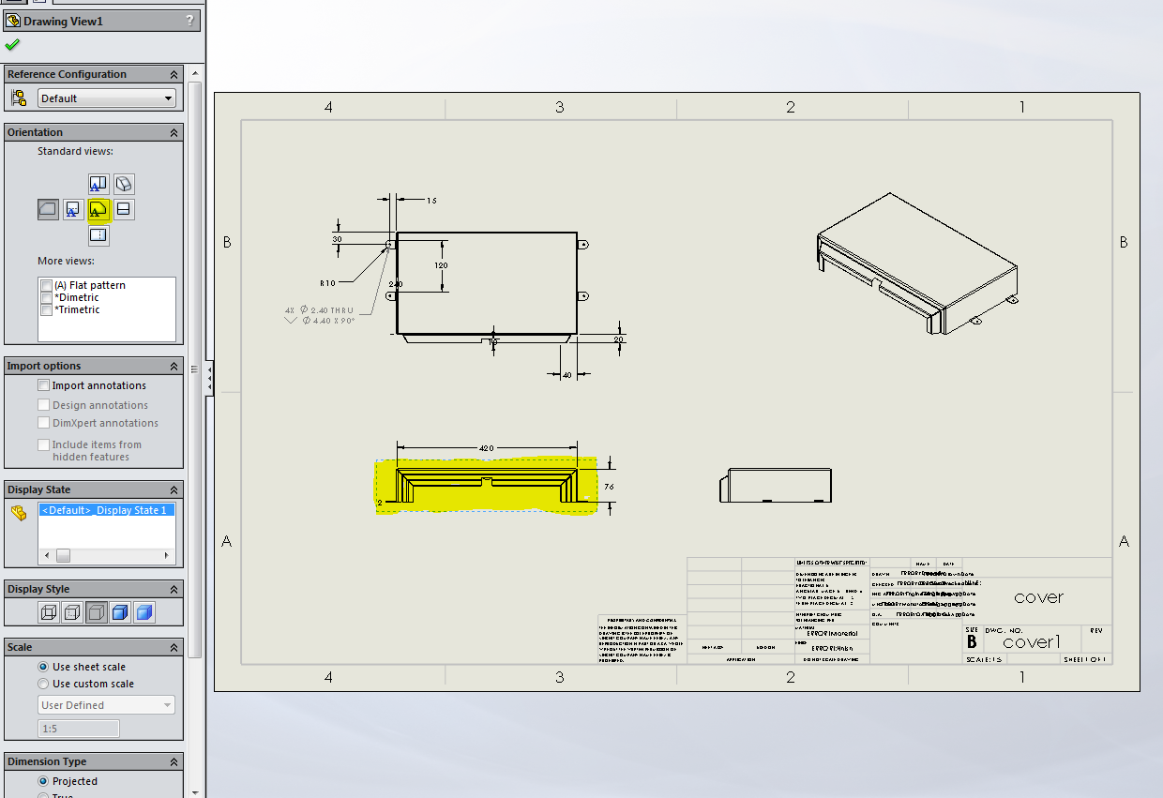Click the green checkmark to accept Drawing View1
This screenshot has height=798, width=1163.
[x=11, y=45]
